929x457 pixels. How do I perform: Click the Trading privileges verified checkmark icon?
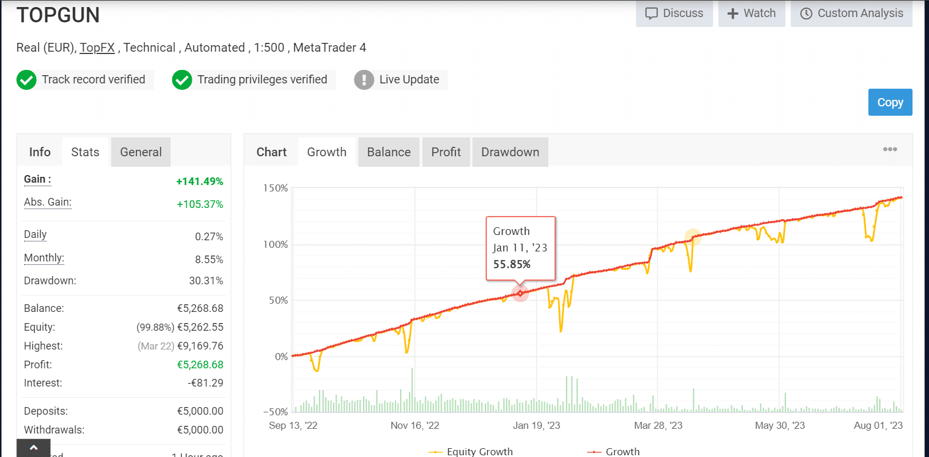(182, 80)
